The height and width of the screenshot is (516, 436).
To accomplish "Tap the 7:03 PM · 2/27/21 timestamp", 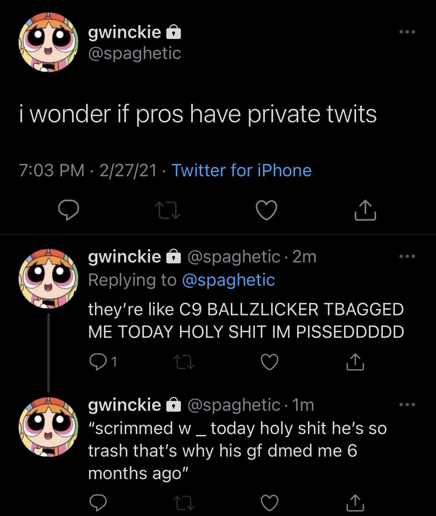I will (88, 170).
